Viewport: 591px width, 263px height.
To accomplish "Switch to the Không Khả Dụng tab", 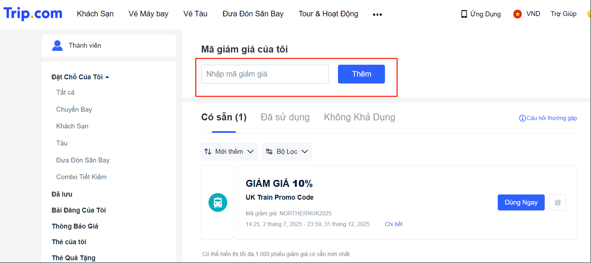I will (x=359, y=117).
